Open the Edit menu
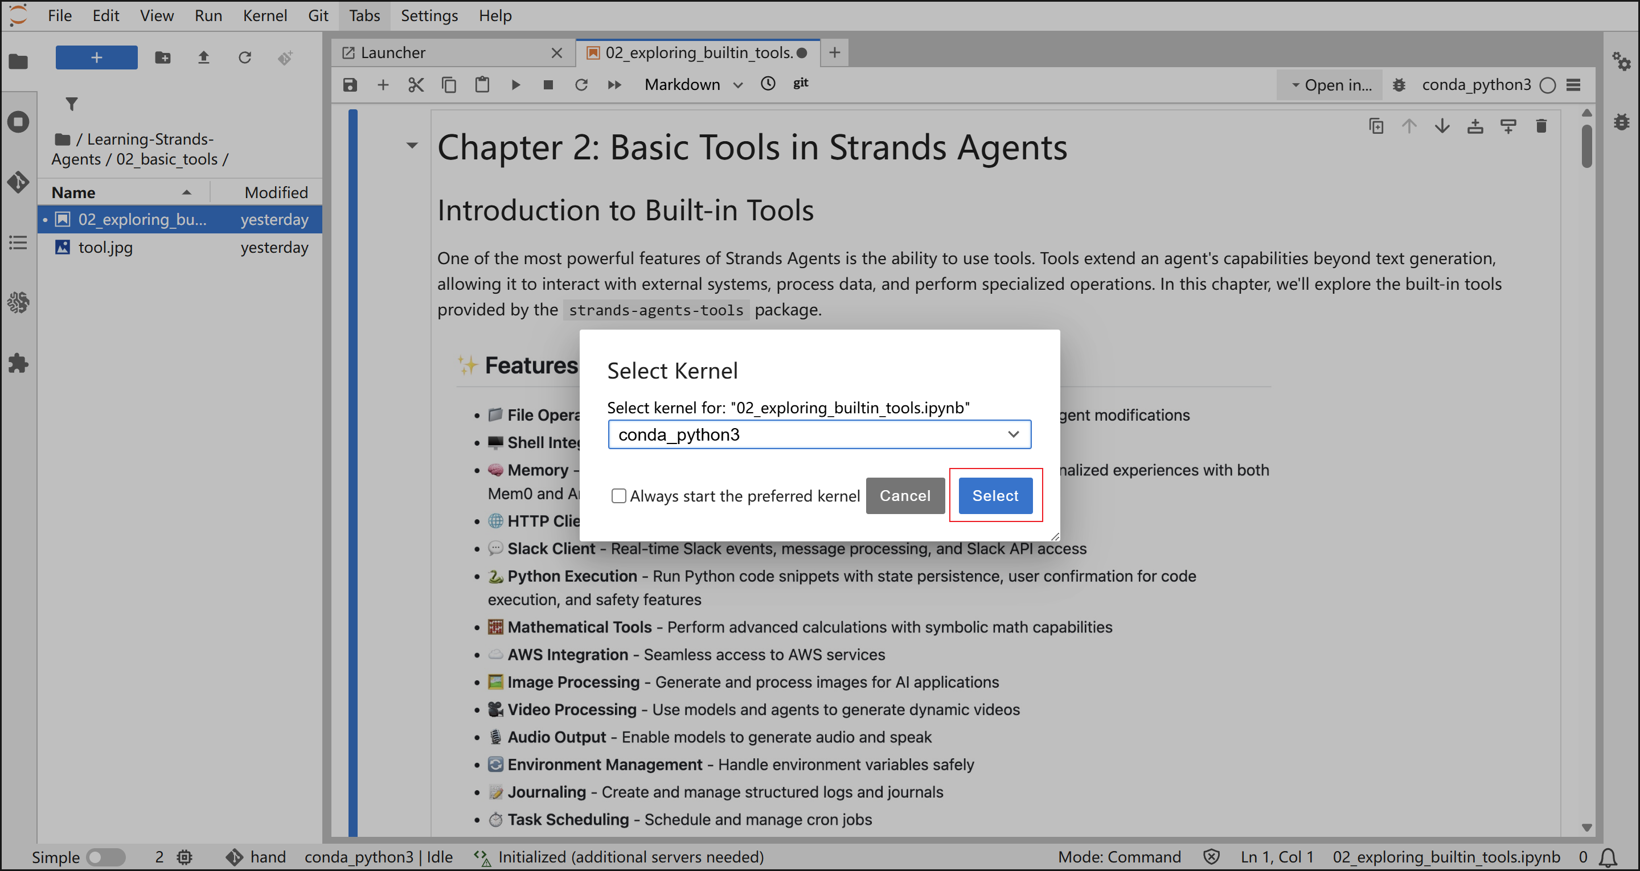1640x871 pixels. point(106,15)
